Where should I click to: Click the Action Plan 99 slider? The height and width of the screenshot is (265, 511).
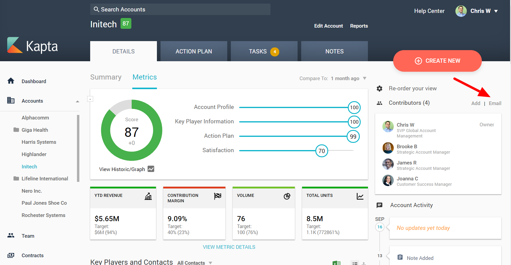click(353, 136)
